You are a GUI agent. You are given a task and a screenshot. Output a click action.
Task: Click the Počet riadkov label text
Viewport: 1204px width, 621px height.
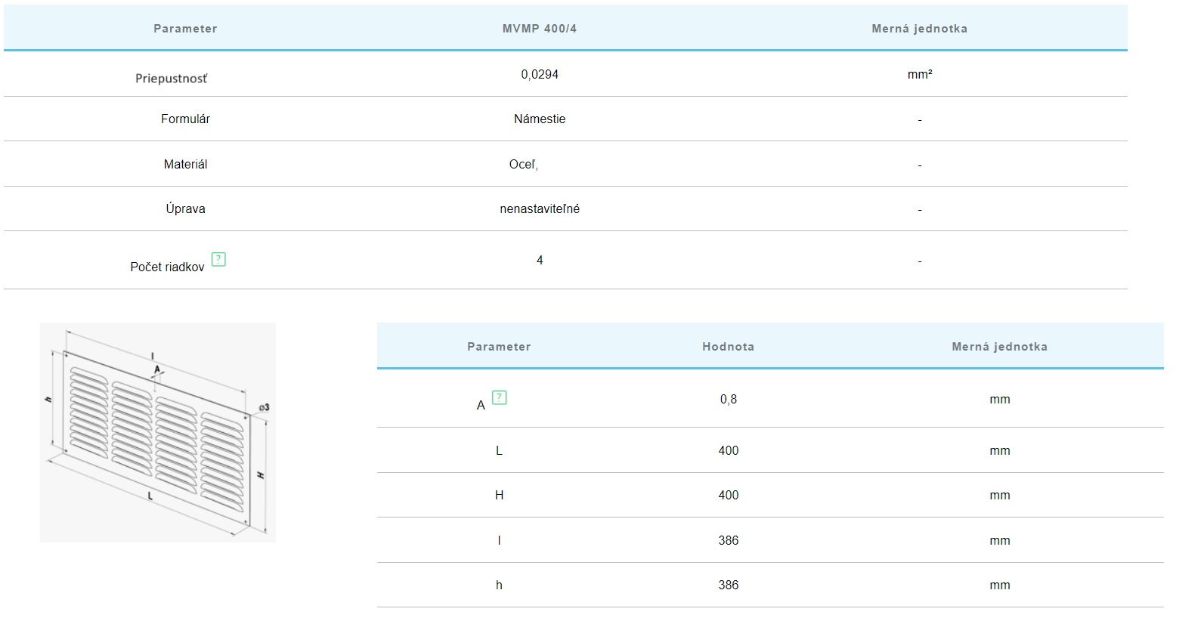point(167,267)
